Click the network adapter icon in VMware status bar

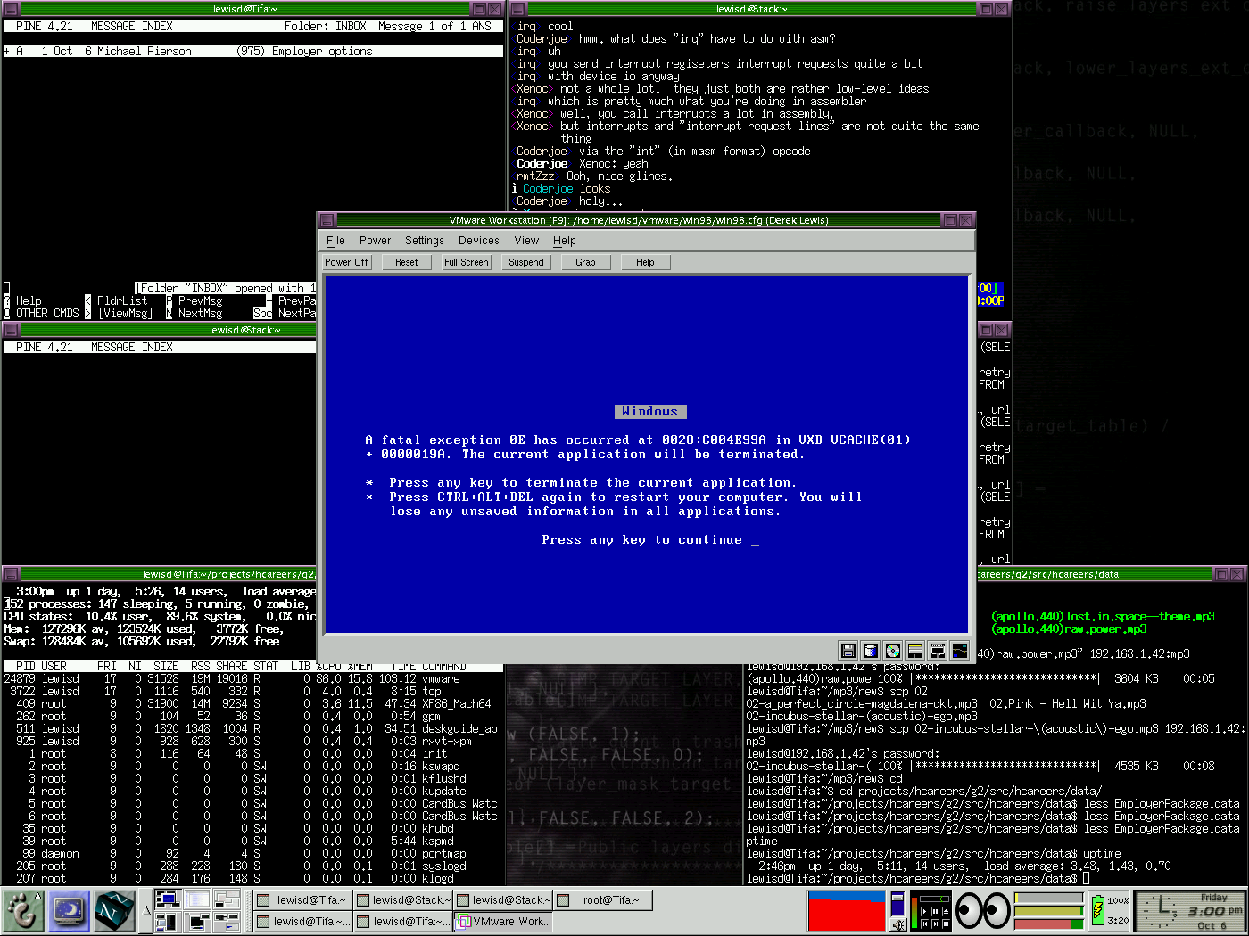click(960, 651)
